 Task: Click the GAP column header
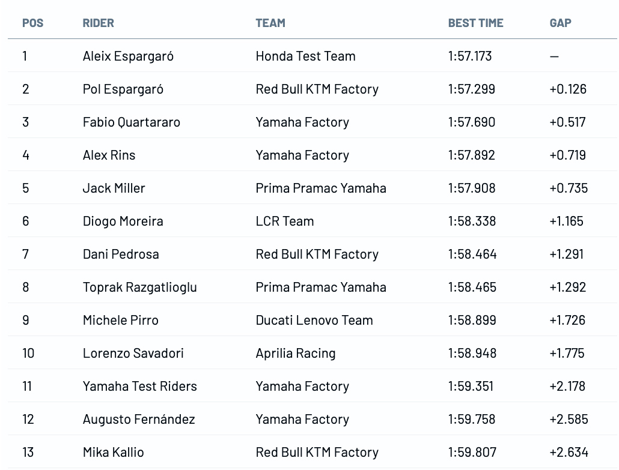560,23
